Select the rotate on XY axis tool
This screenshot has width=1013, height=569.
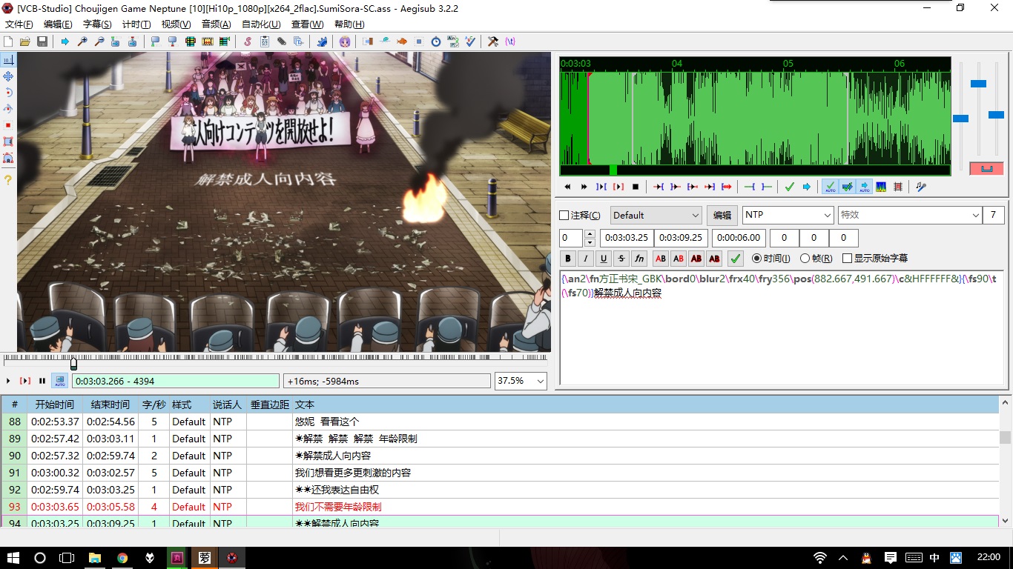(8, 109)
